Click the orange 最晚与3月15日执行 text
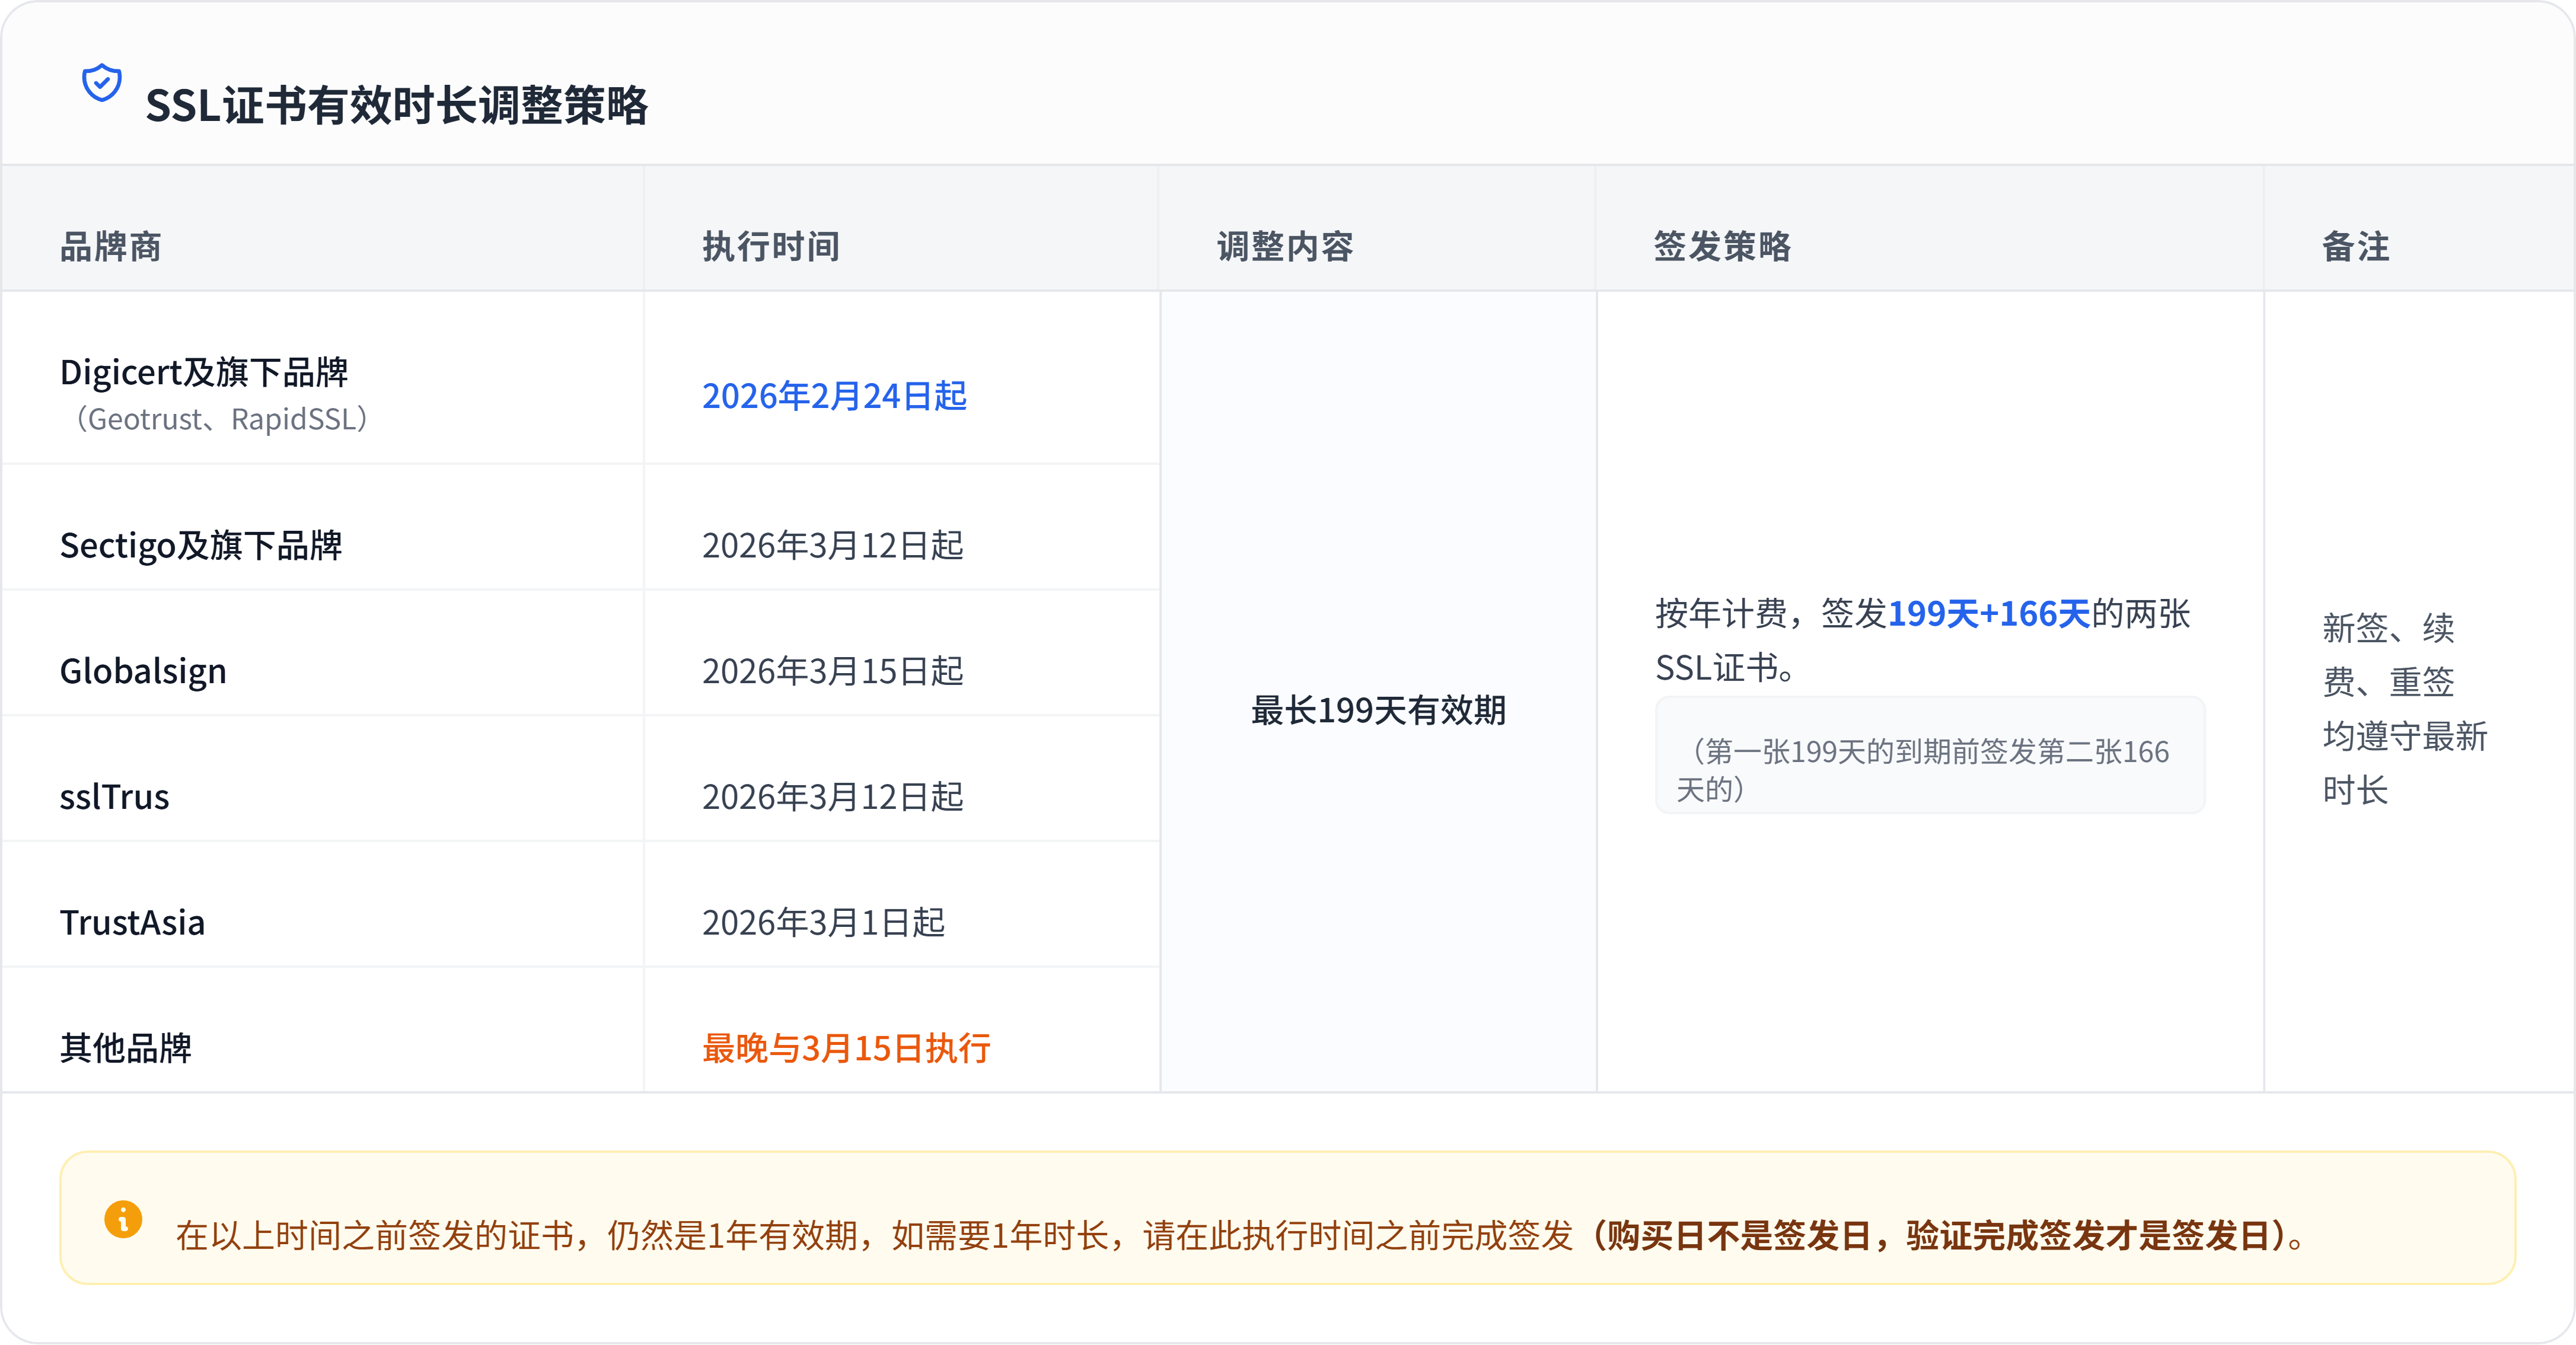Viewport: 2576px width, 1345px height. 846,1048
